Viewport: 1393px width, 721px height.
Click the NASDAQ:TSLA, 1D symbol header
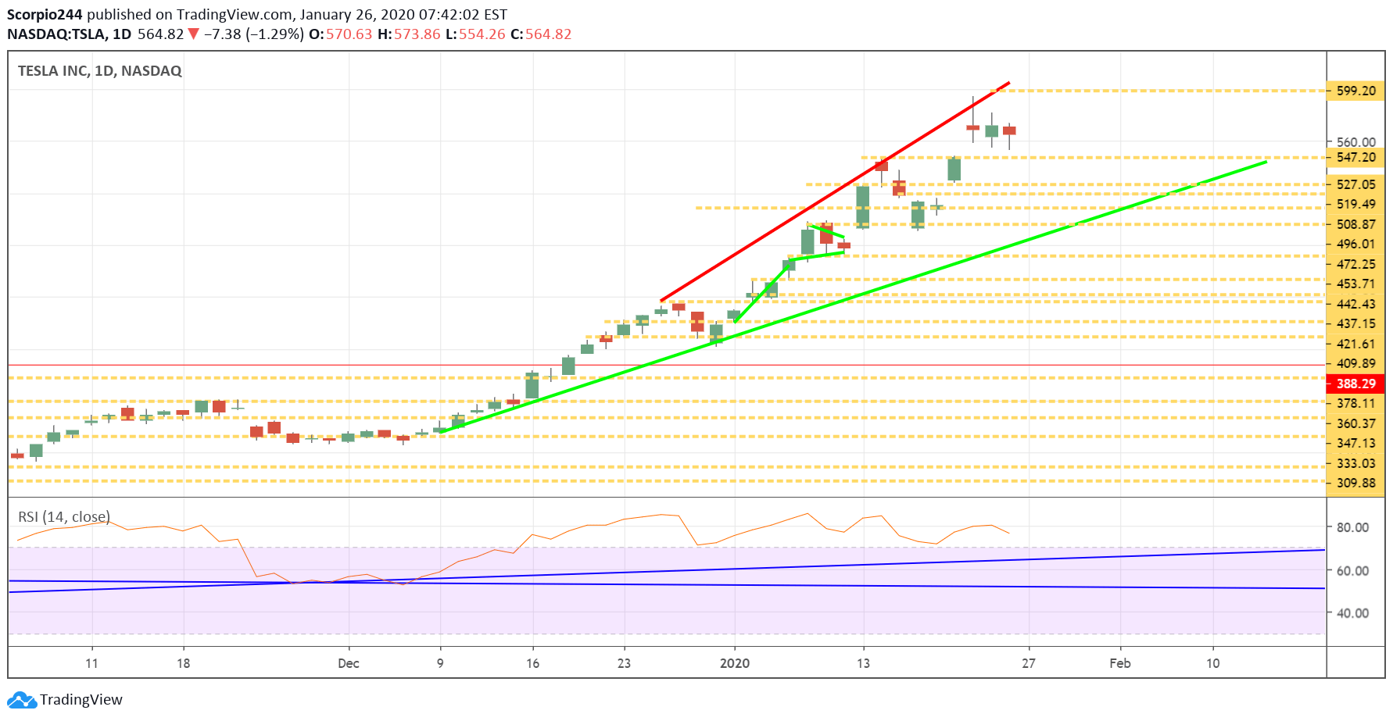(70, 34)
